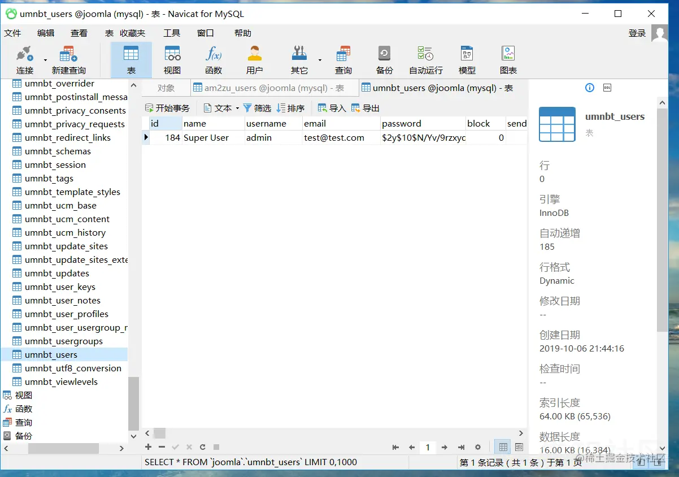Click the 导入 import button

[332, 108]
